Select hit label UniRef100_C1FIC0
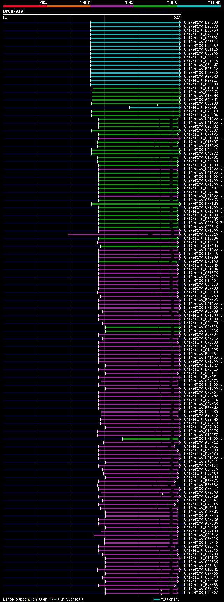 point(201,88)
